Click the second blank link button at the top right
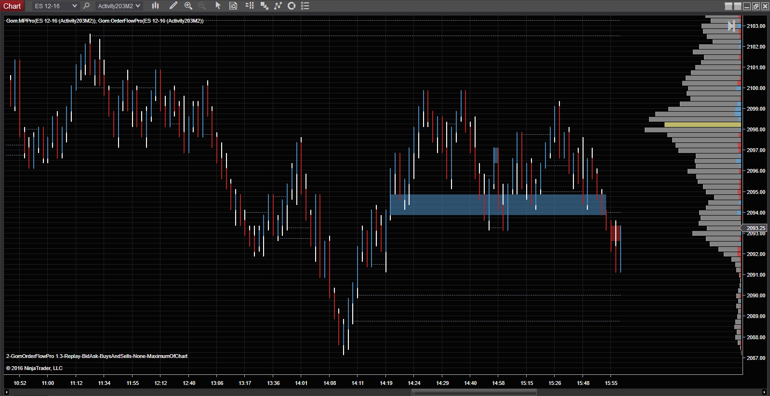 click(x=738, y=6)
